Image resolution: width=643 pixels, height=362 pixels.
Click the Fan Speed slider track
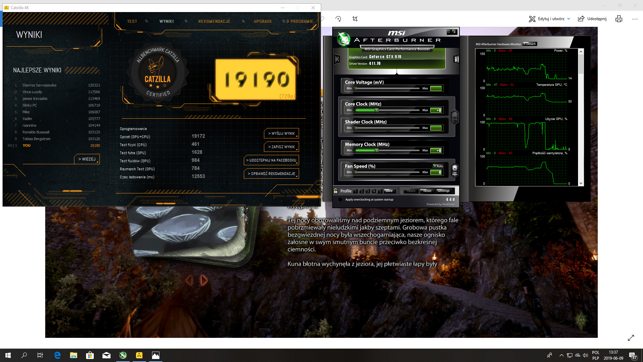pos(387,172)
